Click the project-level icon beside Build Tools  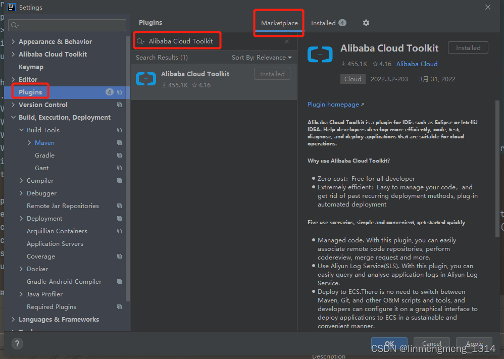click(x=120, y=130)
